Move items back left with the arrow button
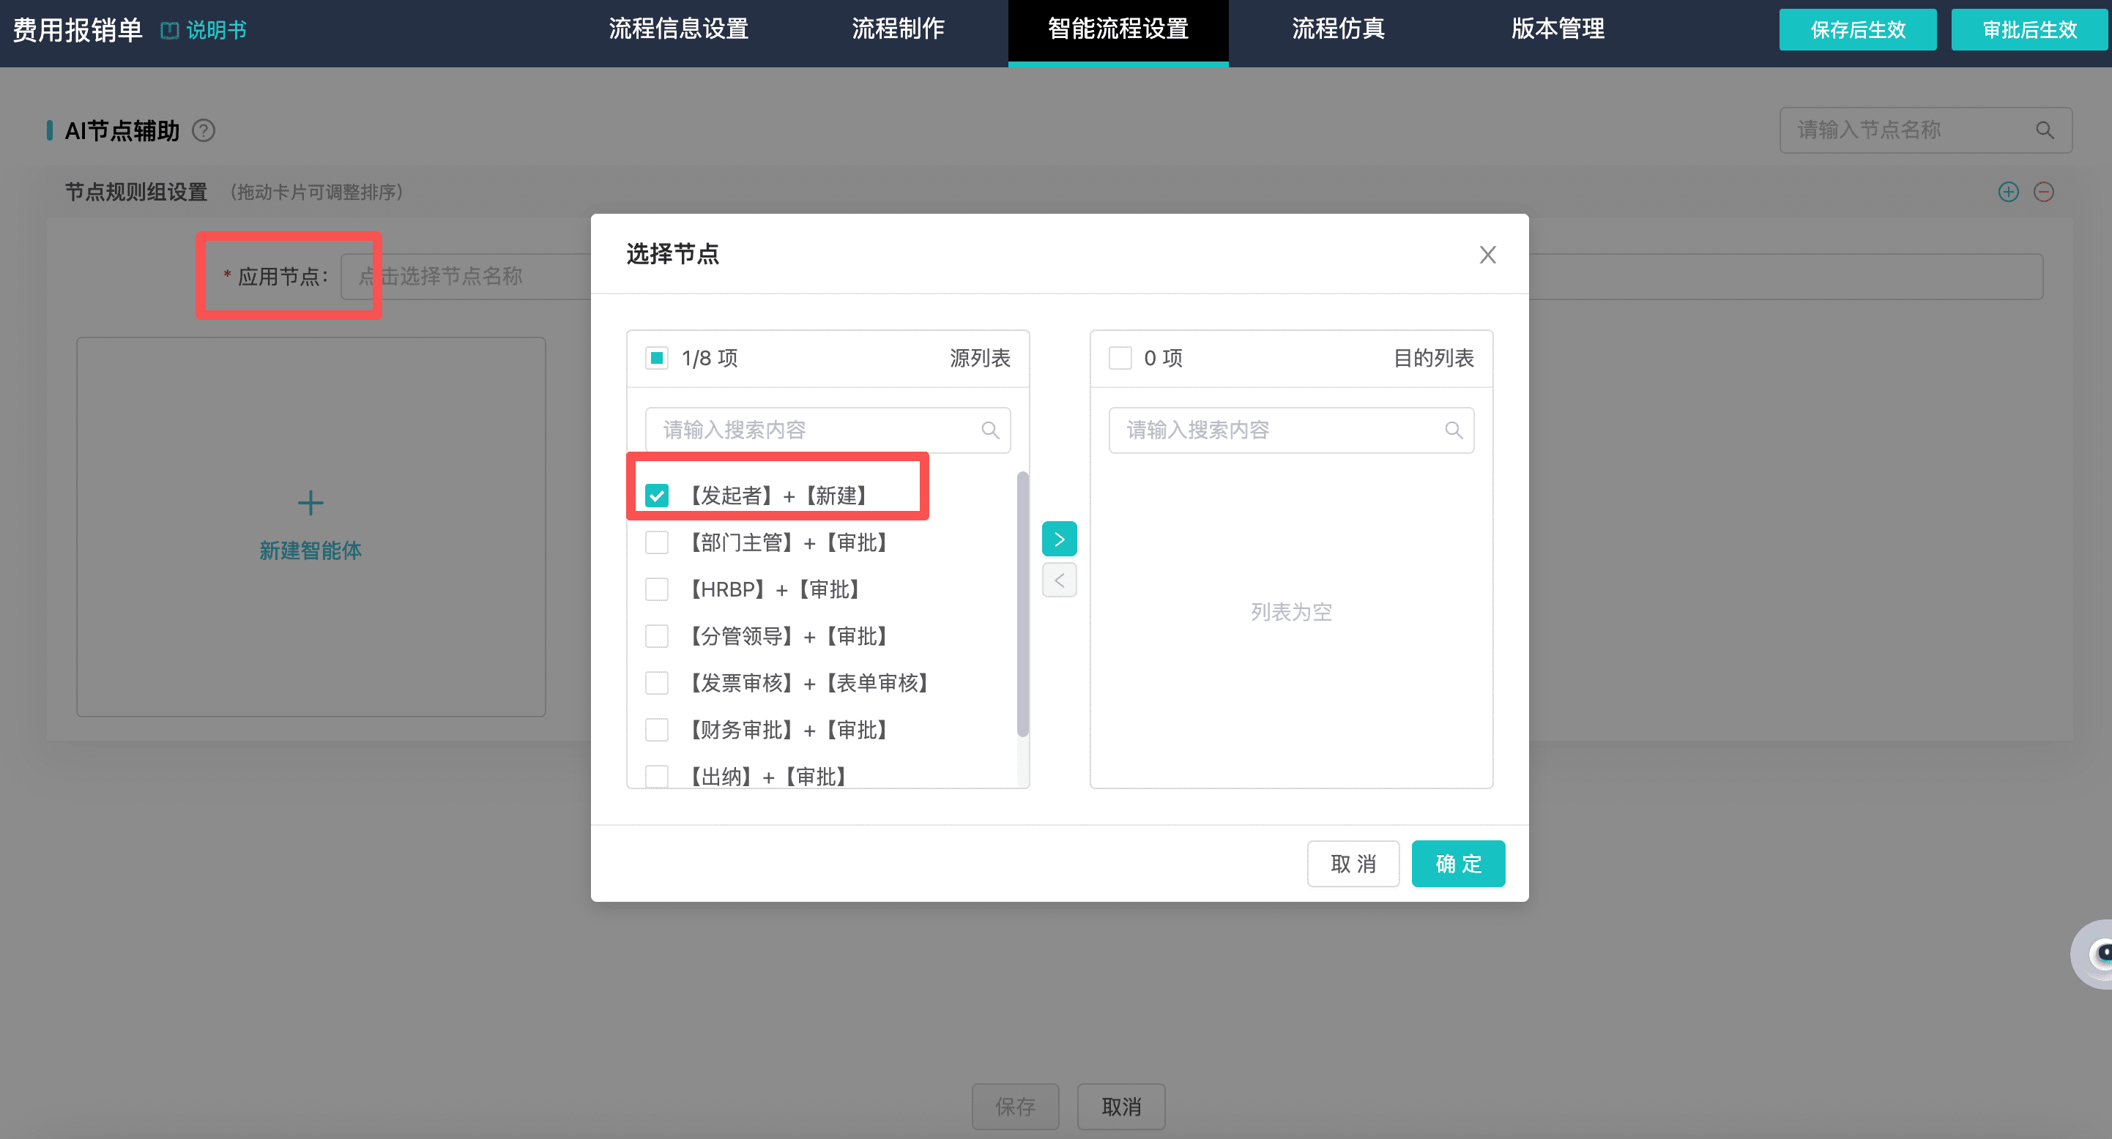 coord(1059,580)
